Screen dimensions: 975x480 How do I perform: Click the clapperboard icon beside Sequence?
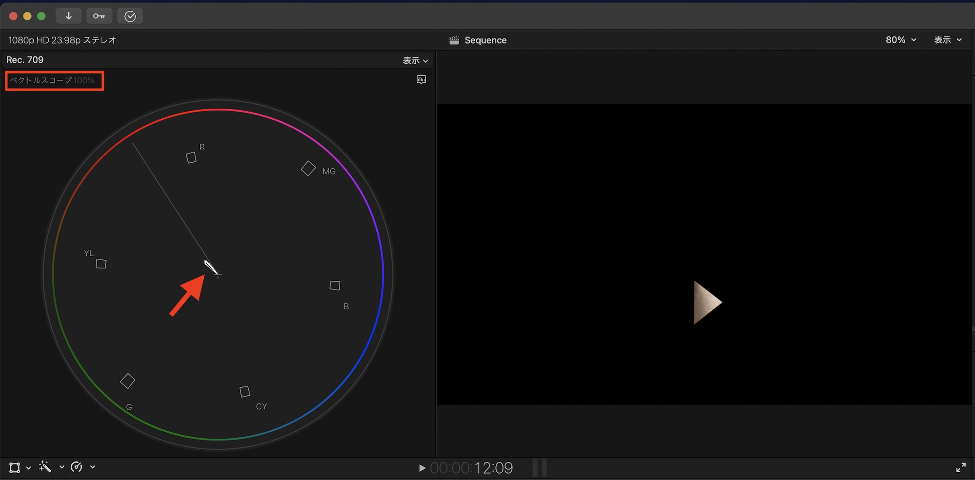pyautogui.click(x=454, y=40)
